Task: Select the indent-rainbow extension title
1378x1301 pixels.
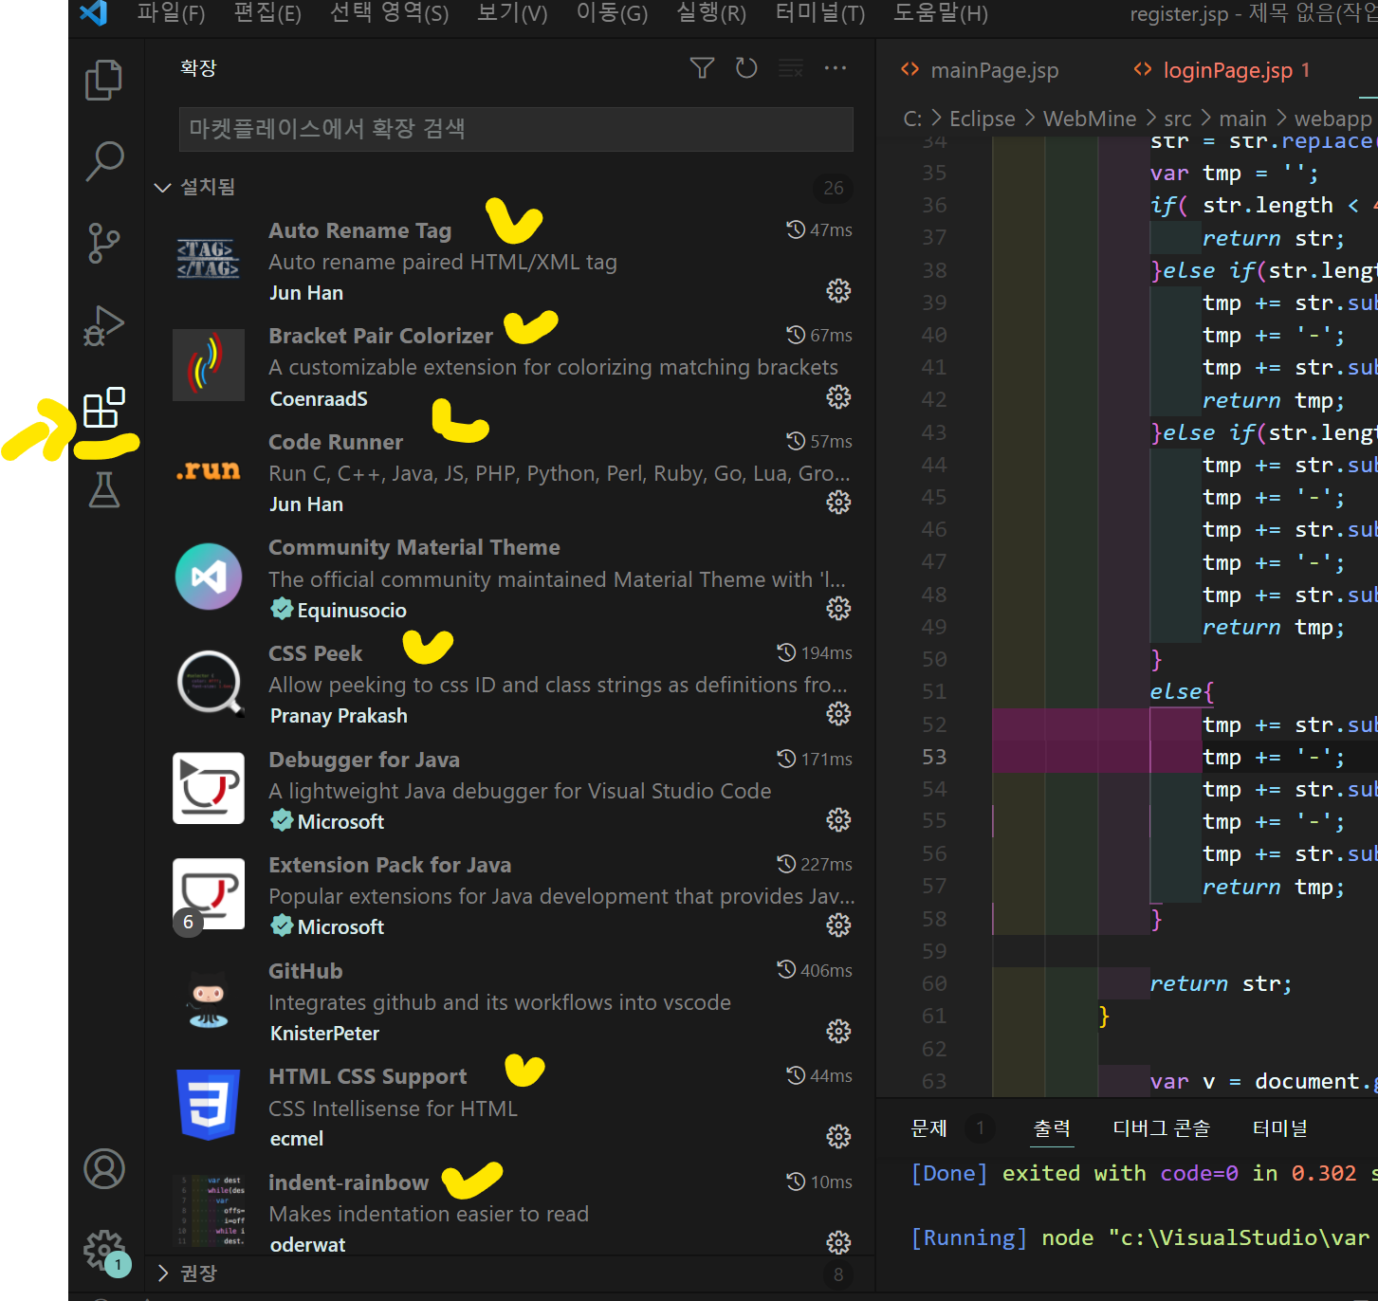Action: (349, 1182)
